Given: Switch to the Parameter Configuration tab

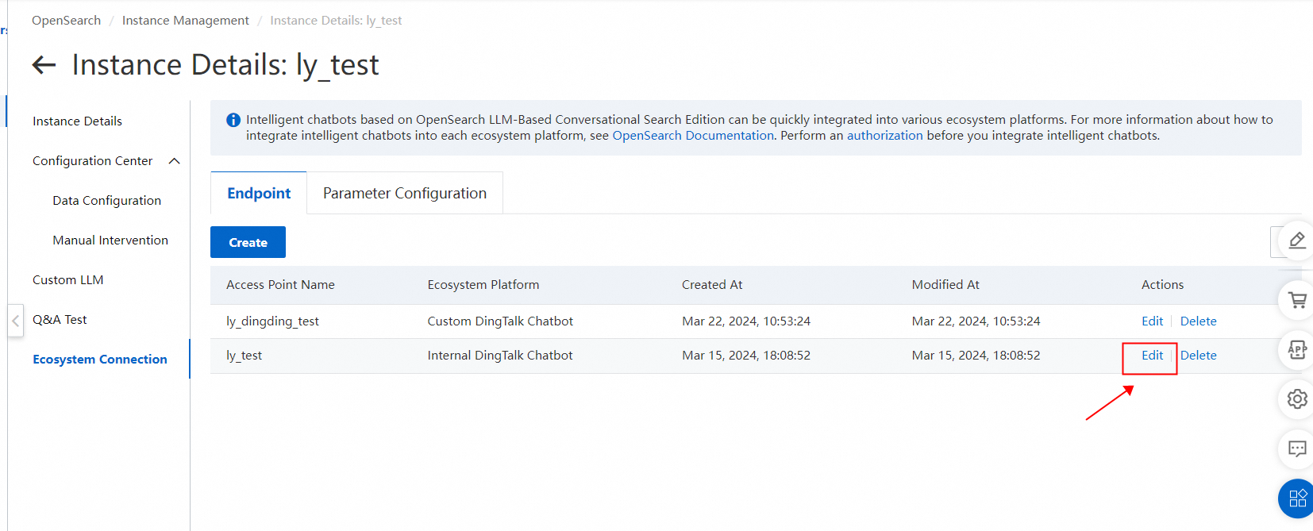Looking at the screenshot, I should click(x=405, y=194).
